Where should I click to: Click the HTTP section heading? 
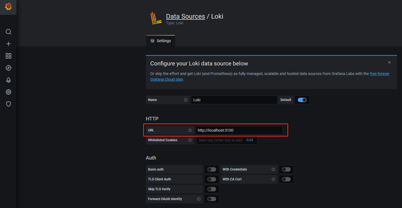[152, 119]
